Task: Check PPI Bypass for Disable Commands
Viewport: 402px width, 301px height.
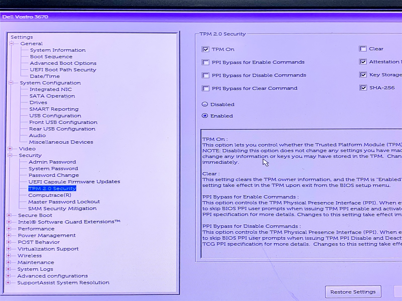Action: [205, 75]
